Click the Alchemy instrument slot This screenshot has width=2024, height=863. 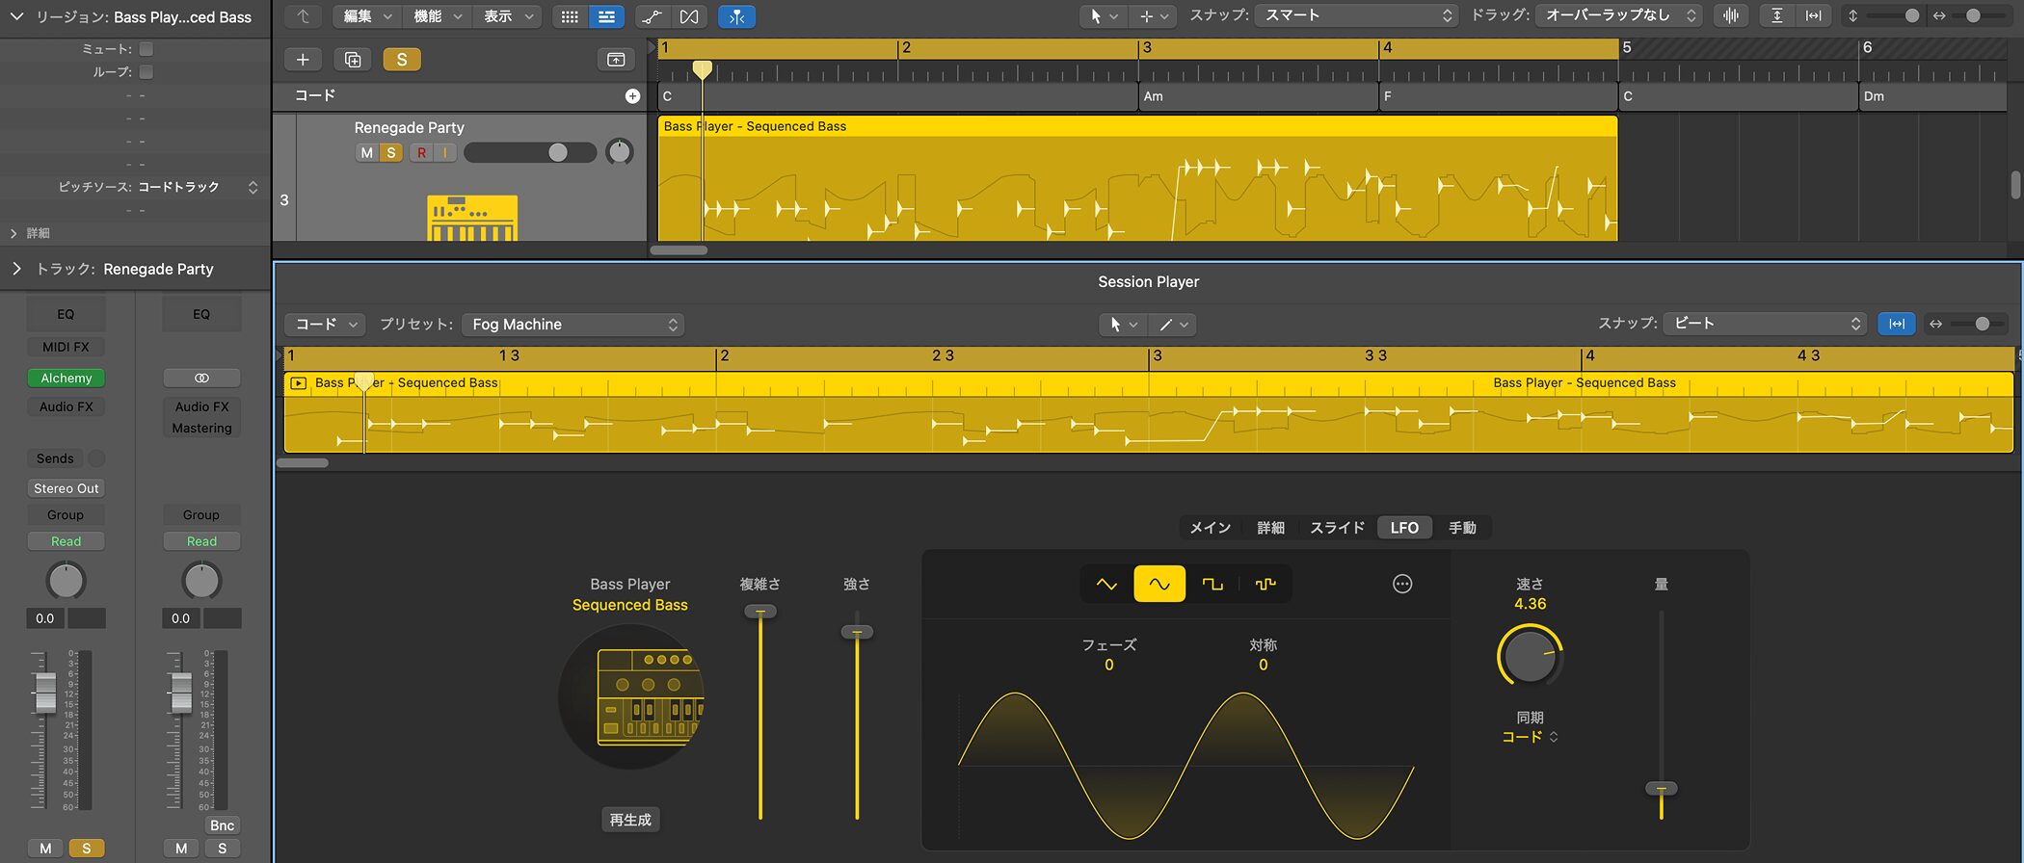(67, 379)
